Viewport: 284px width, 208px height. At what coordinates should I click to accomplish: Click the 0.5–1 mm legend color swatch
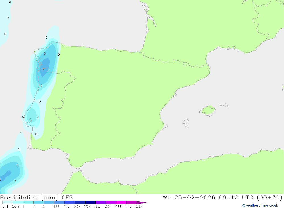pos(18,202)
